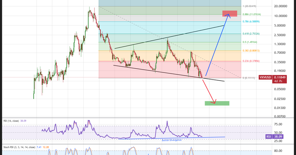Click the RSI legend value 38.09
Screen dimensions: 296x155
(23, 121)
